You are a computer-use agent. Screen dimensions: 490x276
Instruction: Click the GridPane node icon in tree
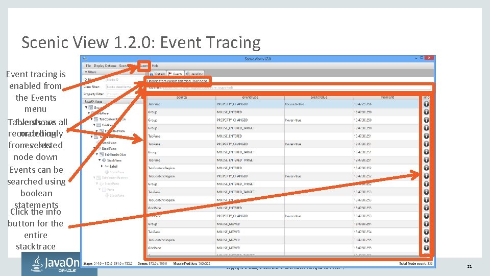click(99, 125)
